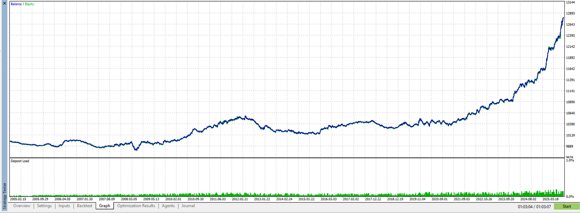580x213 pixels.
Task: Click the 12643 axis value
Action: 571,25
